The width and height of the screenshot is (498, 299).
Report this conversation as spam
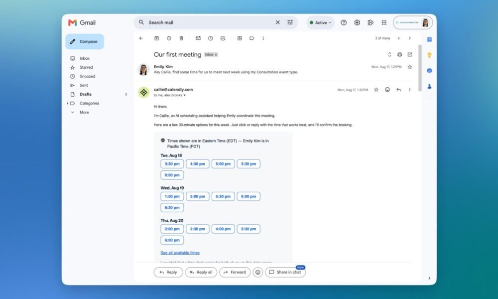pyautogui.click(x=169, y=38)
